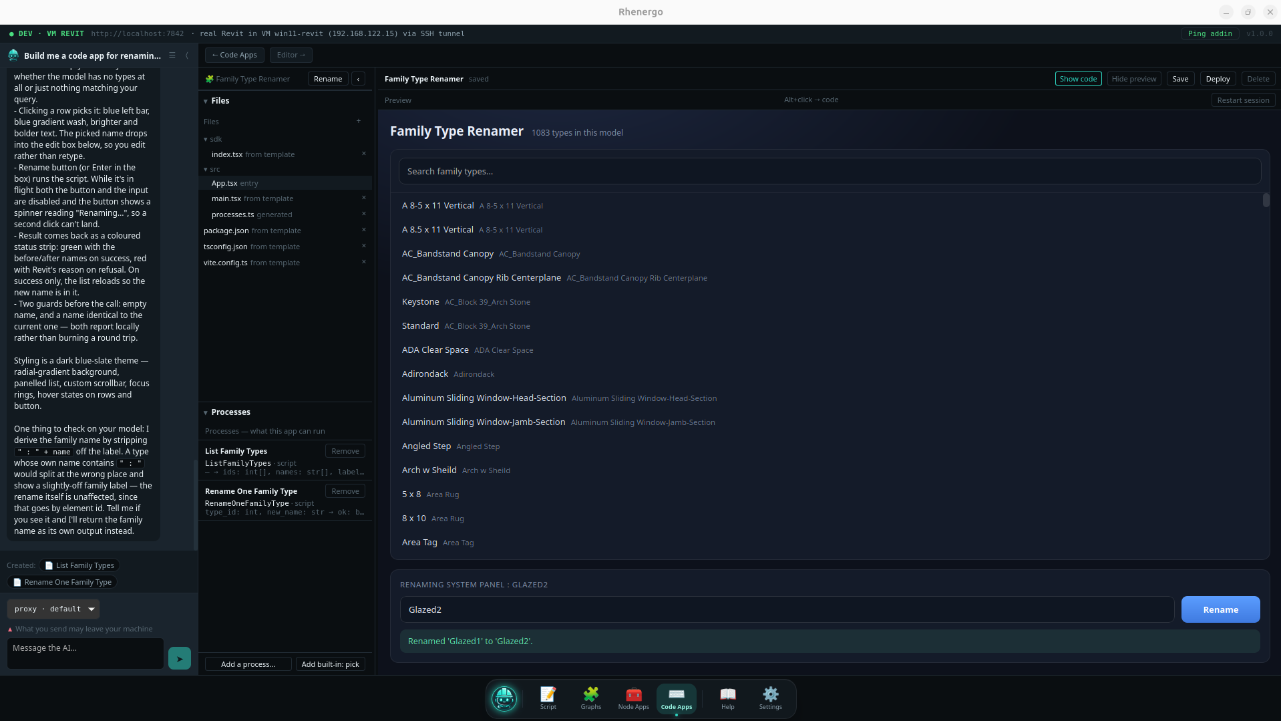Select Aluminum Sliding Window-Jamb-Section row
Viewport: 1281px width, 721px height.
(x=828, y=422)
